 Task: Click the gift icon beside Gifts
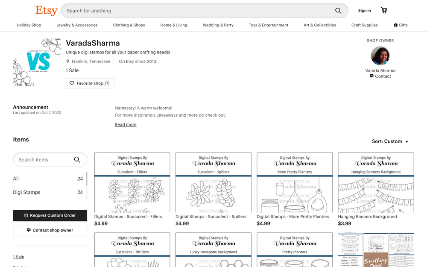[396, 25]
